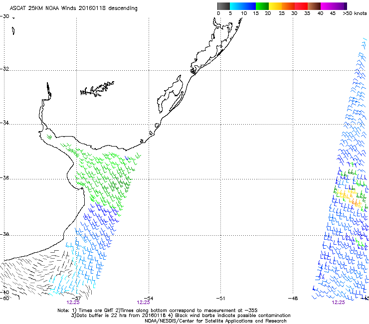Click the gray 0-5 knots color swatch
Image resolution: width=369 pixels, height=324 pixels.
click(x=223, y=6)
